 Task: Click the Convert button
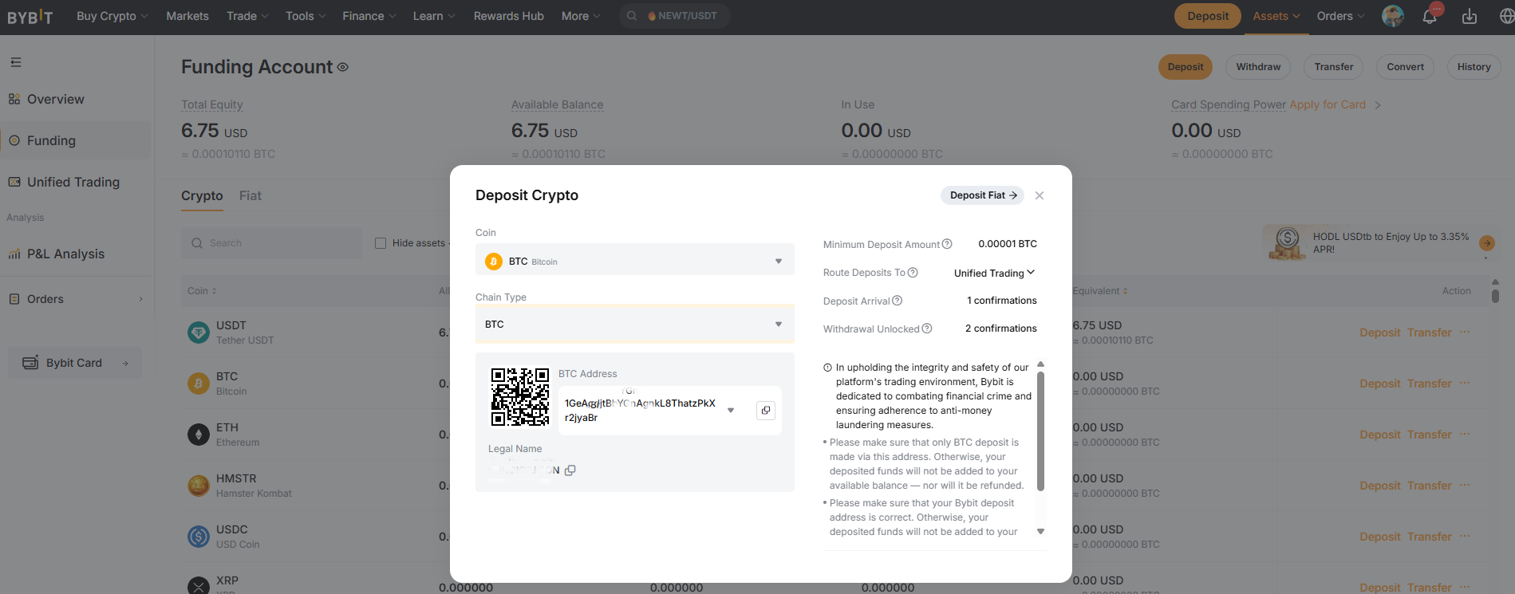(x=1405, y=67)
